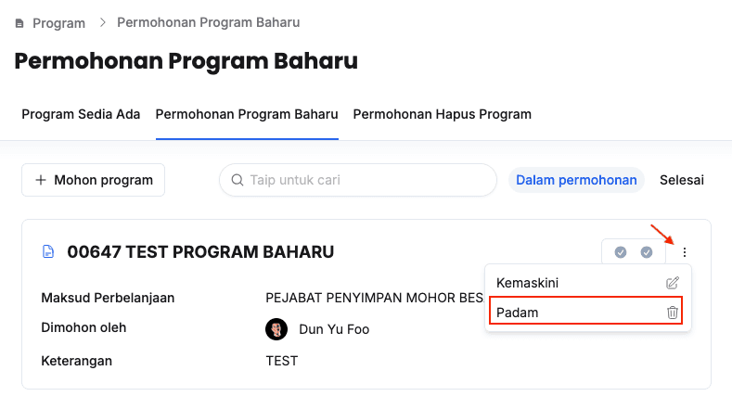Click the trash bin icon beside Padam
The image size is (732, 409).
(x=673, y=313)
